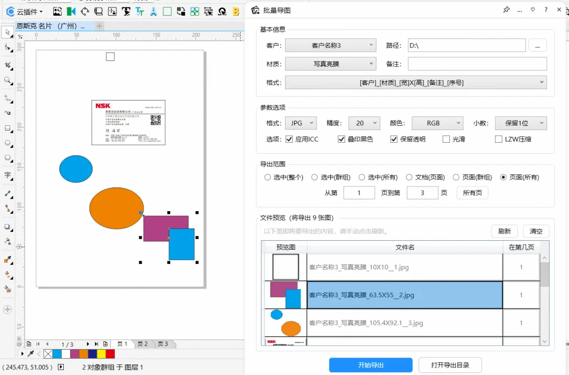Click the yellow B plugin icon
Screen dimensions: 569x375
pos(236,12)
